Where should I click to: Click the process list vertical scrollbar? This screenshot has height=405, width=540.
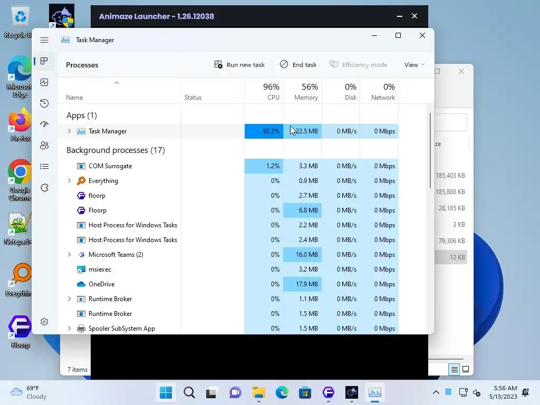(x=430, y=150)
